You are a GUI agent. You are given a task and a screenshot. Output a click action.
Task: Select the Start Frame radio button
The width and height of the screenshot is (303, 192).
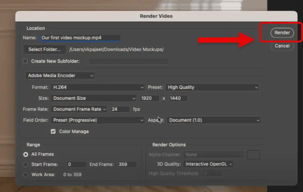(26, 164)
